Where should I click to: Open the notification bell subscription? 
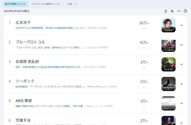166,11
